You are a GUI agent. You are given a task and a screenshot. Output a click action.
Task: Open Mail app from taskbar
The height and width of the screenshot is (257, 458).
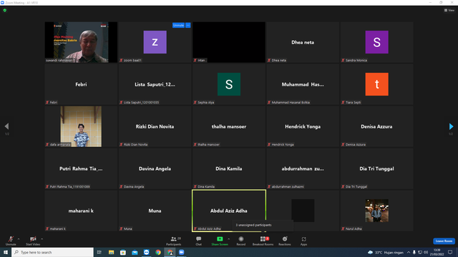pyautogui.click(x=135, y=252)
